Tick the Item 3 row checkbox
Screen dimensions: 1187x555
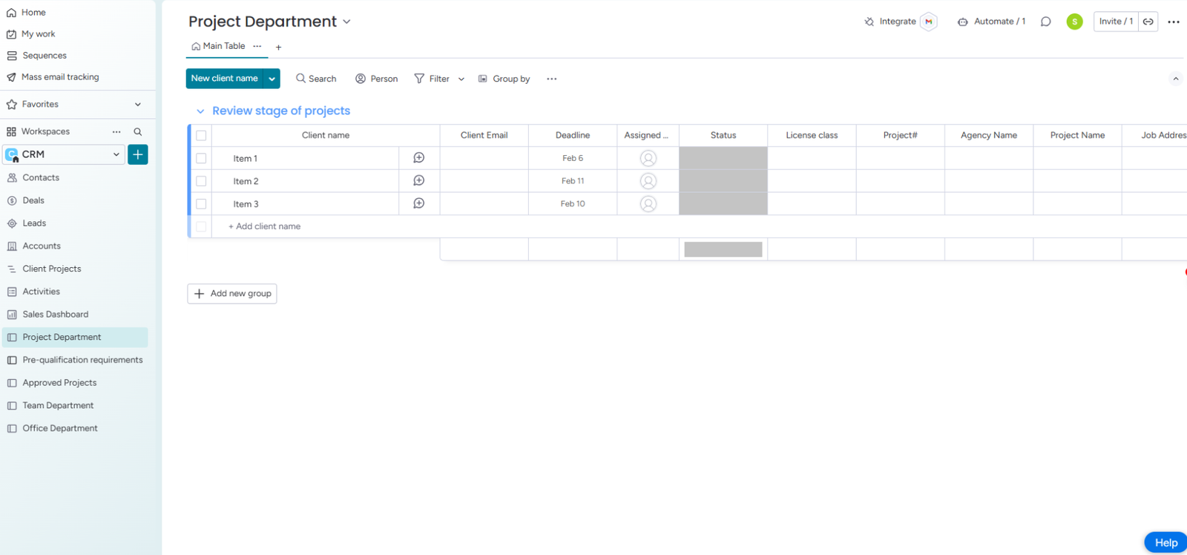tap(201, 204)
